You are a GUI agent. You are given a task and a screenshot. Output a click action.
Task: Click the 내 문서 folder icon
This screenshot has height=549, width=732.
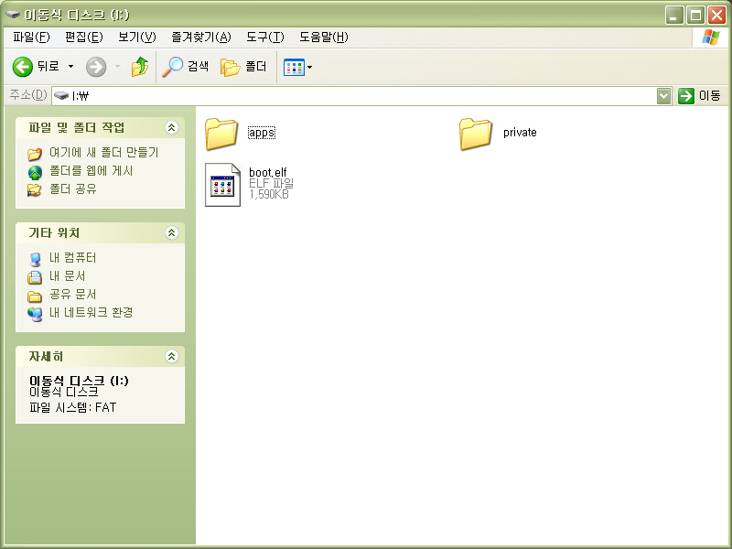point(35,277)
